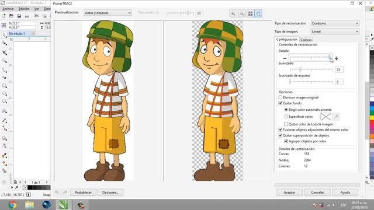Click the Suavizado de esquina value field
This screenshot has height=210, width=374.
point(339,82)
